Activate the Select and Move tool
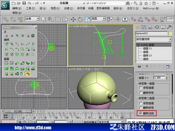This screenshot has width=175, height=131. pyautogui.click(x=73, y=19)
